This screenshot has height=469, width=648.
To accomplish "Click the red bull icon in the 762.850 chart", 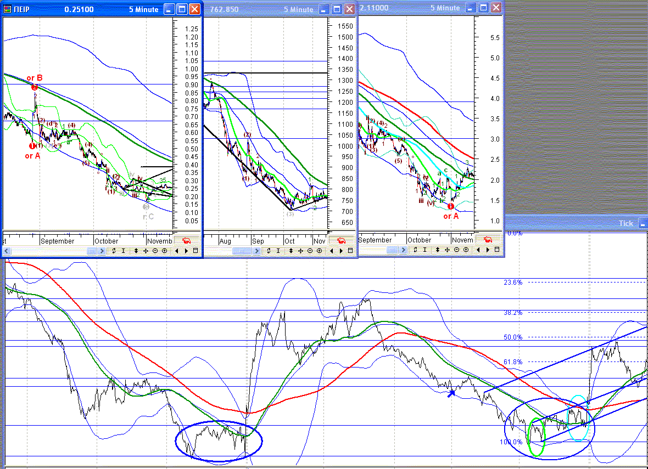I will click(341, 240).
